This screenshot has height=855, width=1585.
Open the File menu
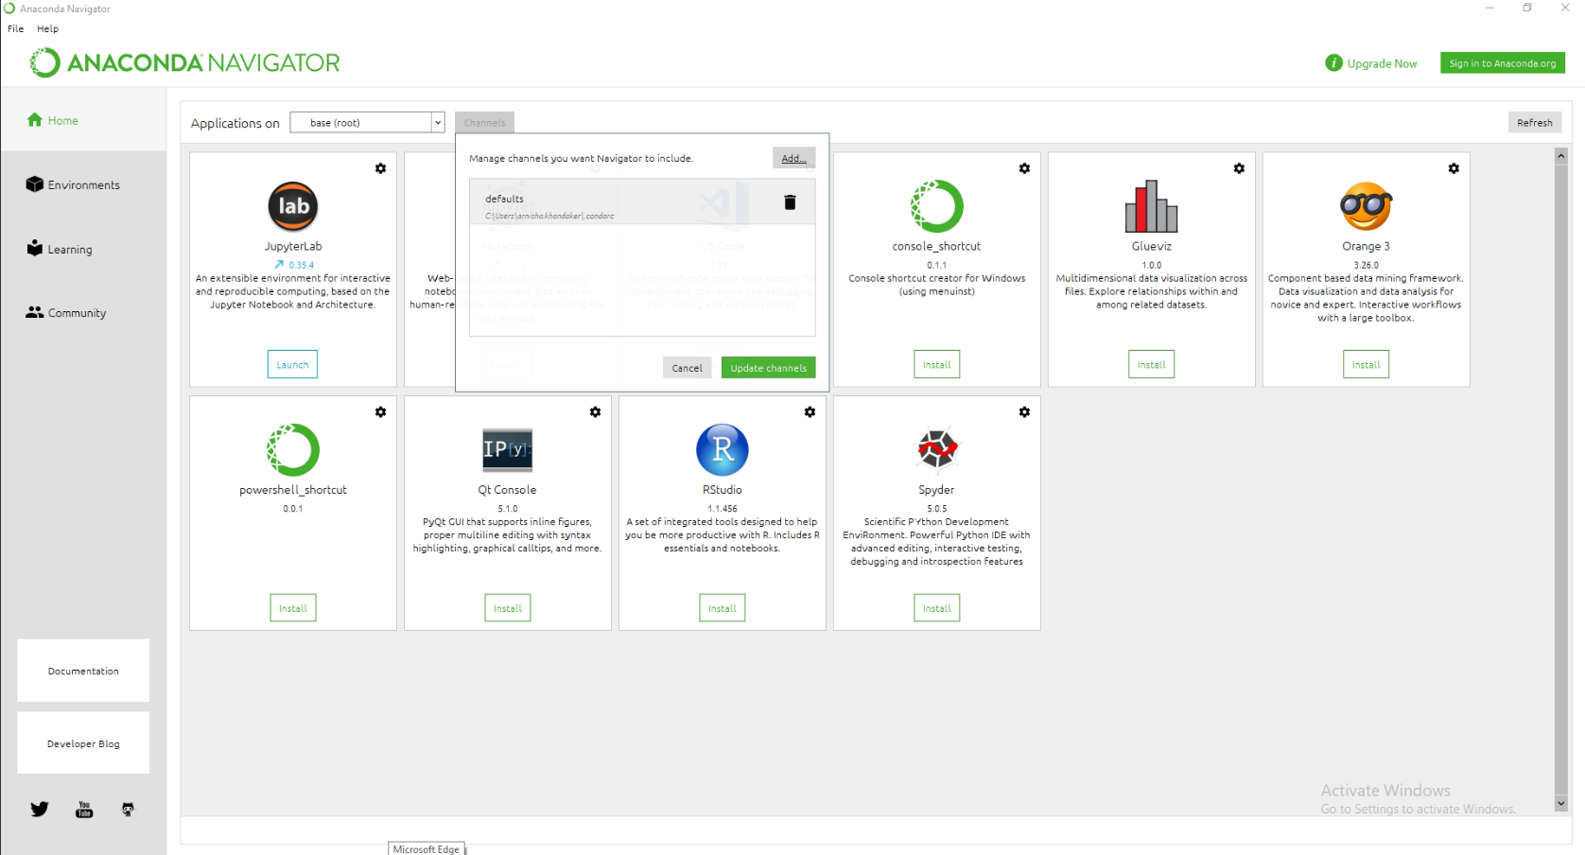point(16,28)
